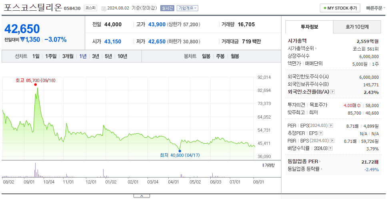Select the 1주일 line chart period
The image size is (387, 199).
(51, 56)
